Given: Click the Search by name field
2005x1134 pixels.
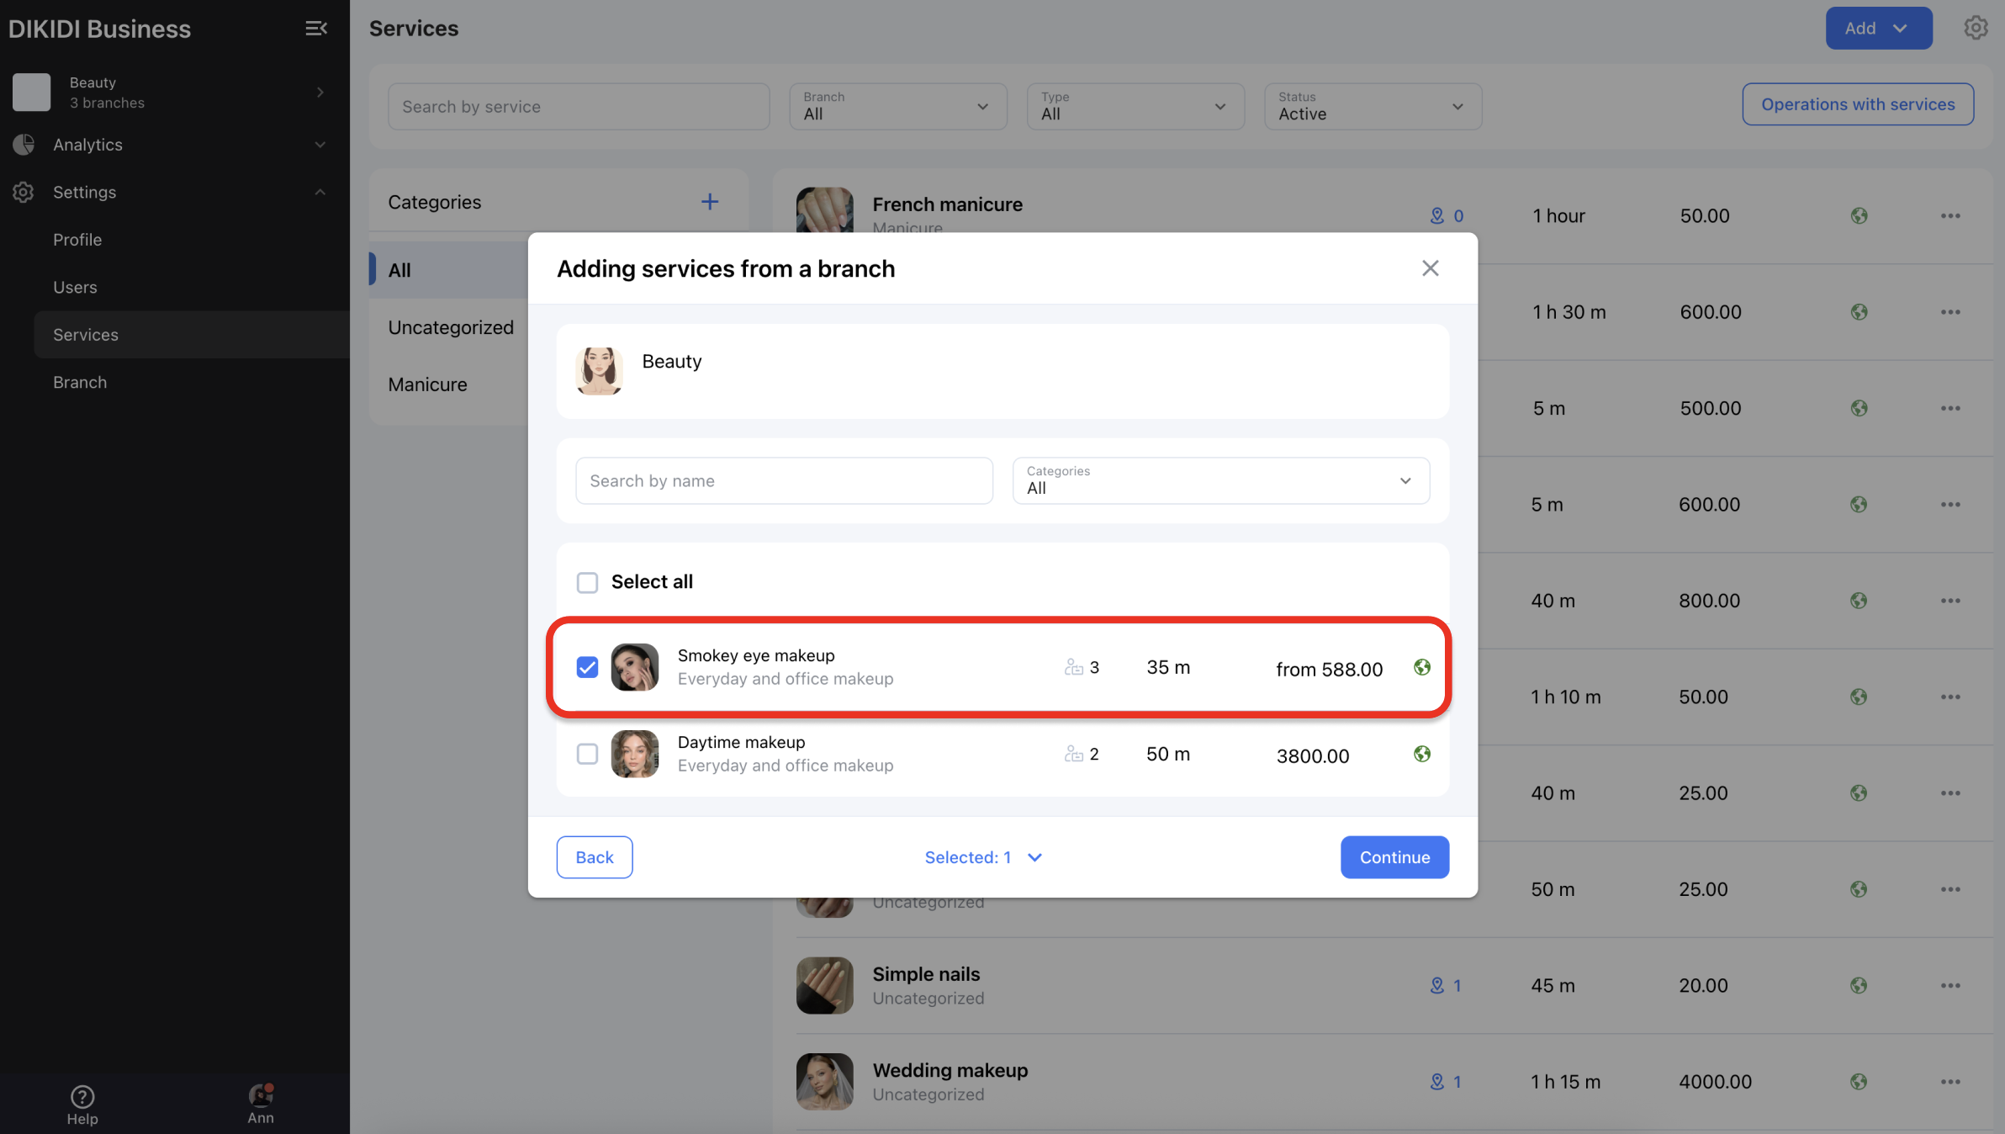Looking at the screenshot, I should (783, 480).
